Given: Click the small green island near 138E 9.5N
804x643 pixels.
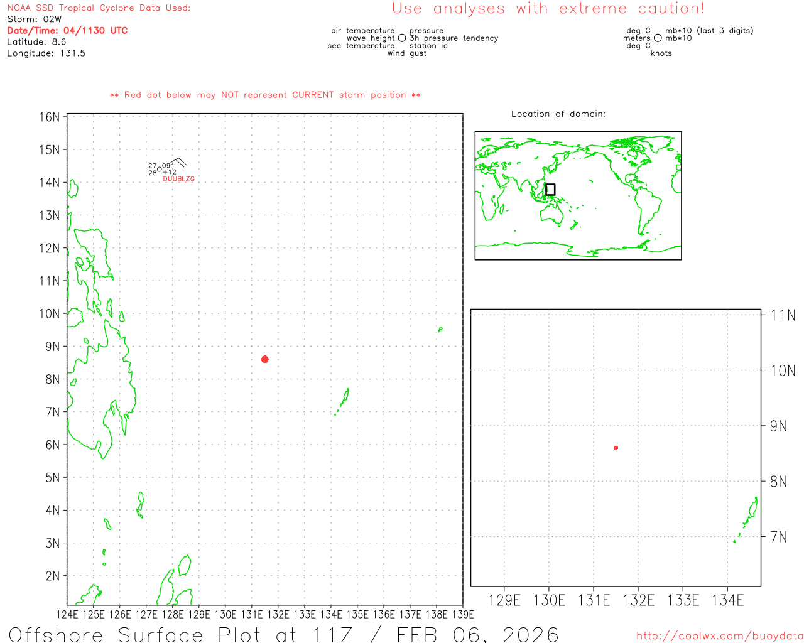Looking at the screenshot, I should (440, 329).
